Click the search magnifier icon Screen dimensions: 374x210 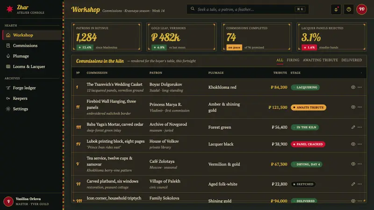(x=193, y=9)
